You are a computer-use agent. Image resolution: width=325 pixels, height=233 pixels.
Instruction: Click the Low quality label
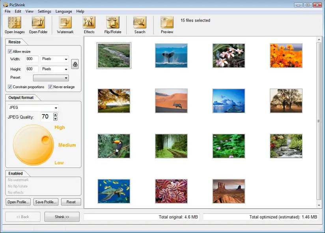[x=59, y=163]
